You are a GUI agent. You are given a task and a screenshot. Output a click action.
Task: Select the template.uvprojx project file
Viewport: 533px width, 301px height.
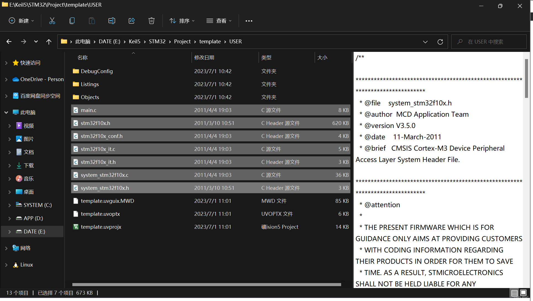pos(101,227)
